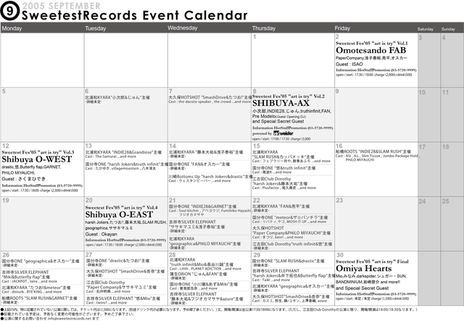Select the Saturday column header
The height and width of the screenshot is (321, 464).
426,29
